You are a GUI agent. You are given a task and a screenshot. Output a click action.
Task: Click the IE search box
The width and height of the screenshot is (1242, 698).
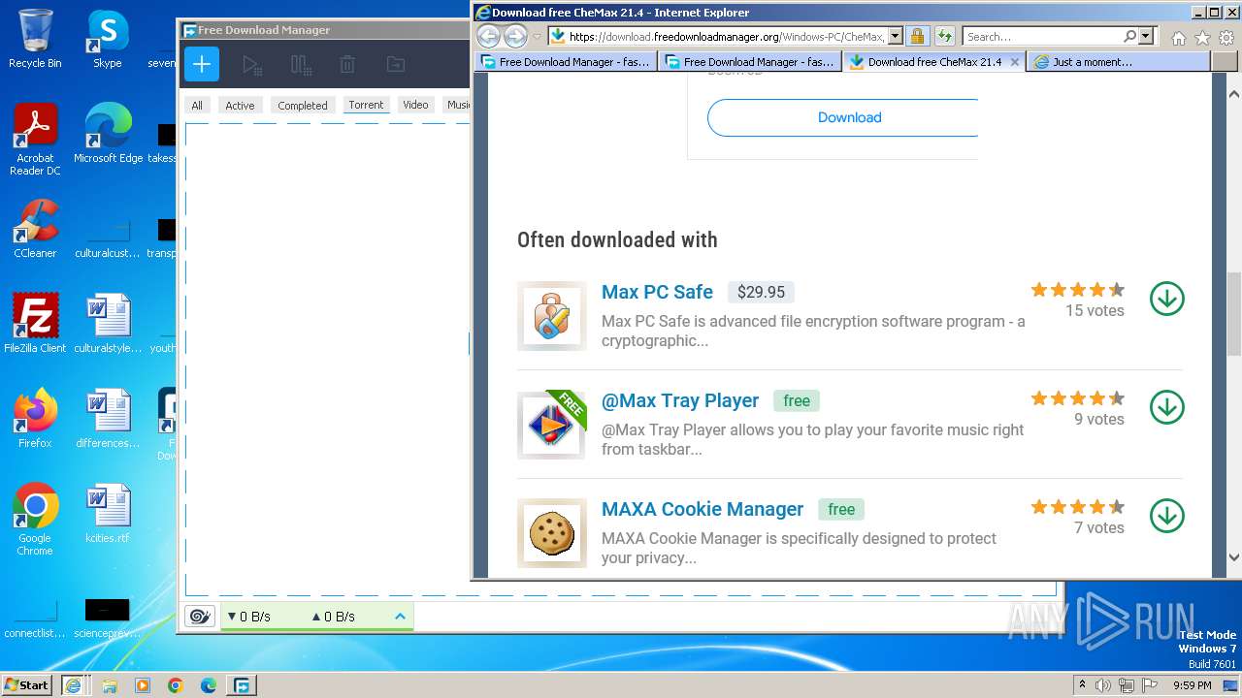point(1042,37)
